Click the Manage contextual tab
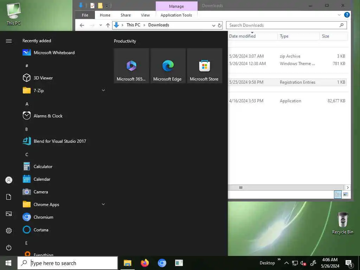 (x=176, y=6)
